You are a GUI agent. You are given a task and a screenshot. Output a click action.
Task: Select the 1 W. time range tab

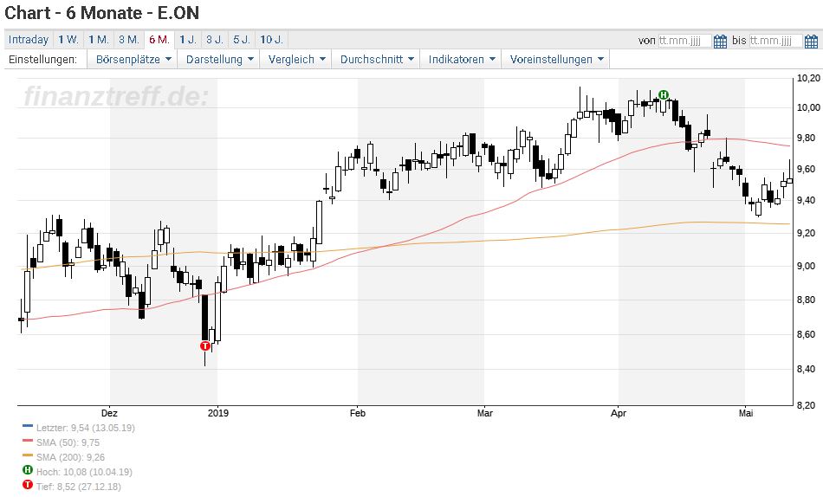[x=68, y=40]
